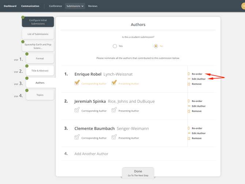Image resolution: width=245 pixels, height=184 pixels.
Task: Click the Remove icon for Jeremiah Spinka
Action: coord(189,111)
